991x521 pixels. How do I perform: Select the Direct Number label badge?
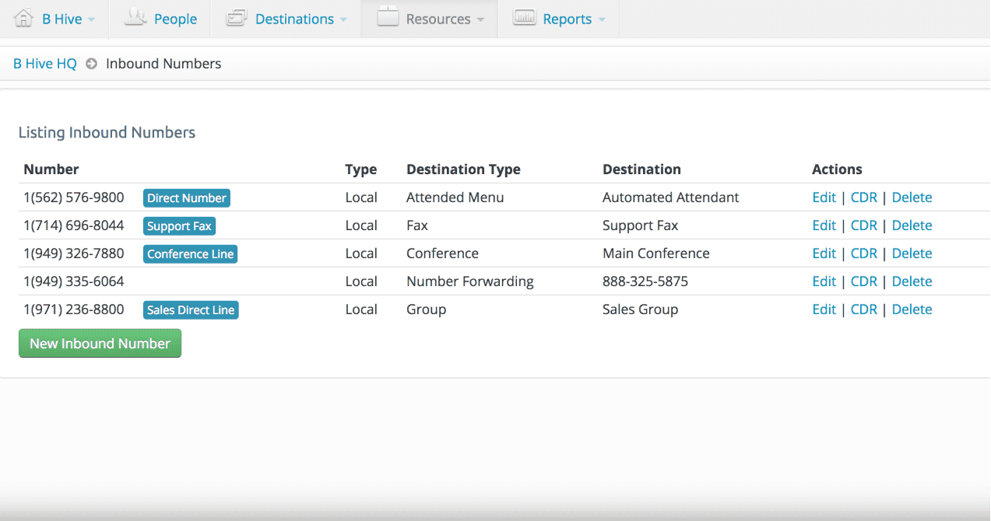click(x=186, y=198)
